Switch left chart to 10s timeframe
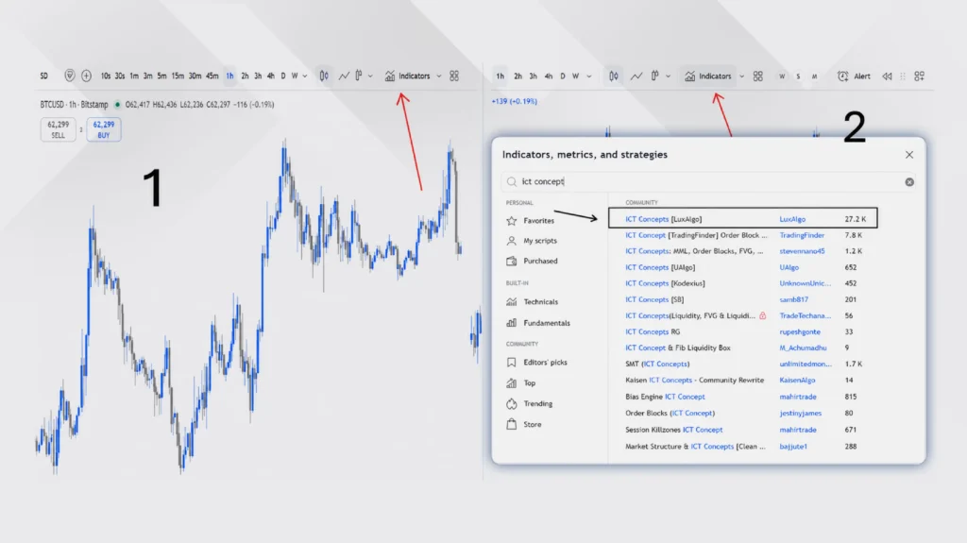Viewport: 967px width, 543px height. tap(106, 76)
